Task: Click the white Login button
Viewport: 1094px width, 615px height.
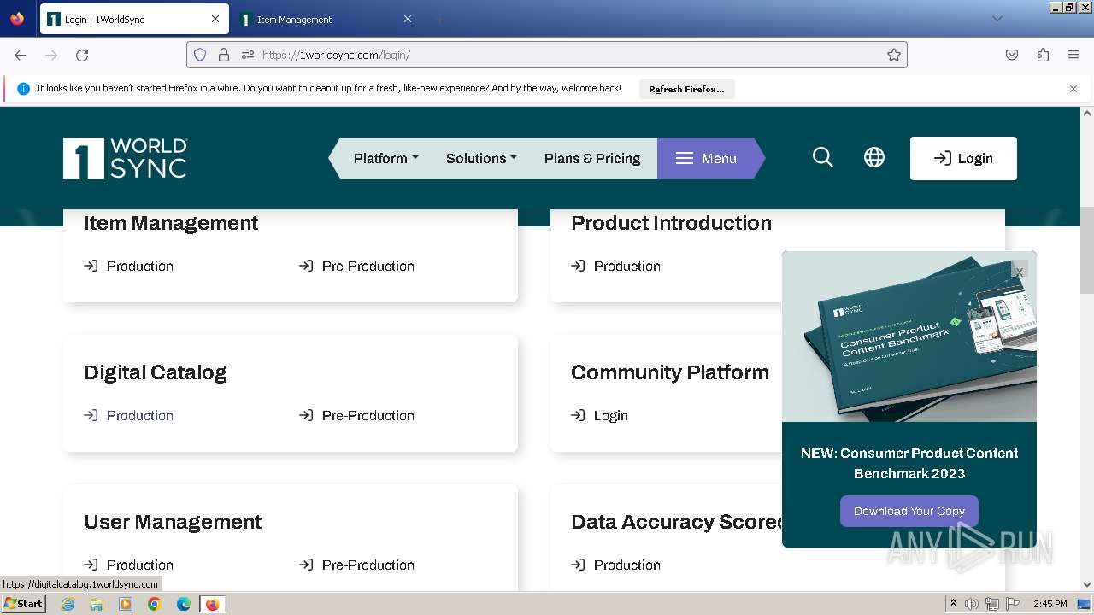Action: point(963,158)
